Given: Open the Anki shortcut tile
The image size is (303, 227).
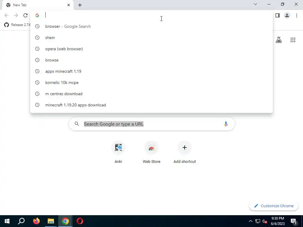Looking at the screenshot, I should (118, 152).
